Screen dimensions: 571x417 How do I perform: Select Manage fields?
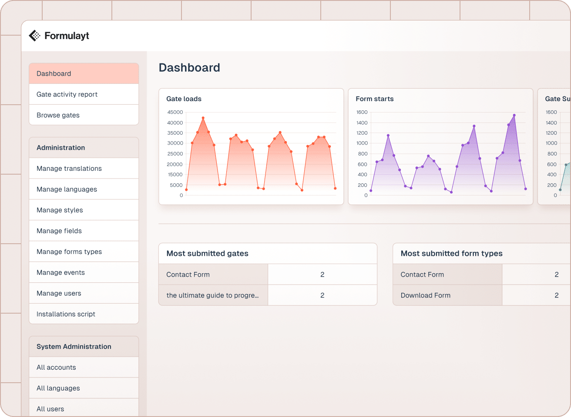[x=84, y=231]
